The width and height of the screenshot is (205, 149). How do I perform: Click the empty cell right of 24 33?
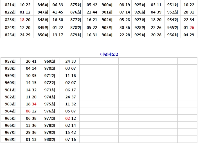tap(89, 61)
